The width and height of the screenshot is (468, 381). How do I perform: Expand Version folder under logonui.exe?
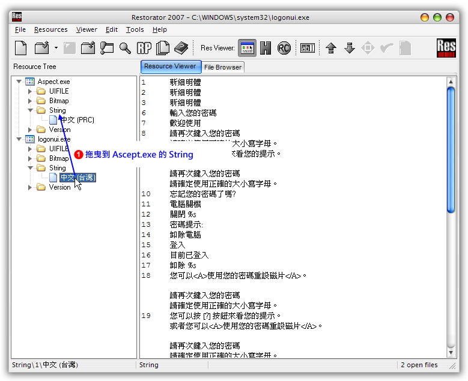pyautogui.click(x=30, y=188)
